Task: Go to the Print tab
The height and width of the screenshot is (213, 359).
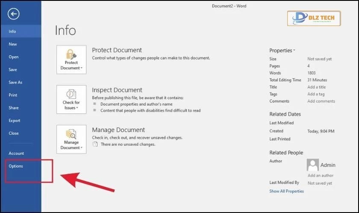Action: 13,95
